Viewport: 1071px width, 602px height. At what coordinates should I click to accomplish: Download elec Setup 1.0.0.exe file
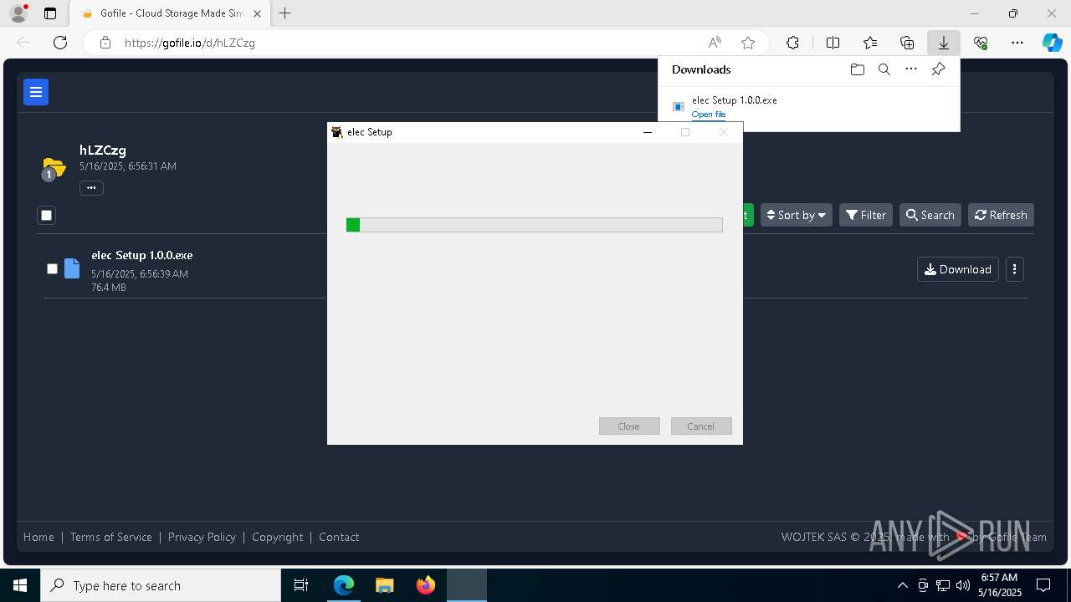pyautogui.click(x=958, y=269)
